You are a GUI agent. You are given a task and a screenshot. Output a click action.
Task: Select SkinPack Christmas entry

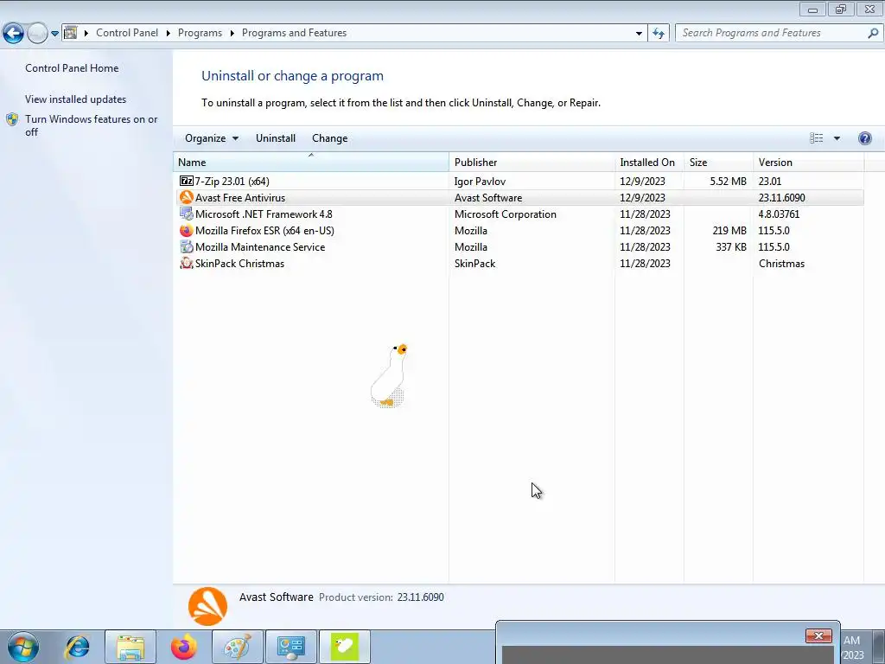(240, 263)
